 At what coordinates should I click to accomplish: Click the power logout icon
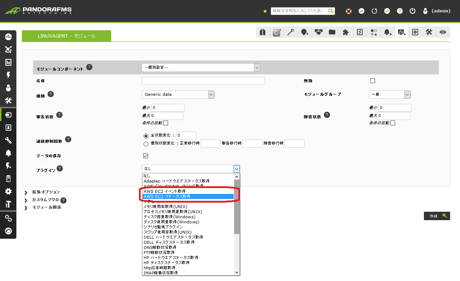click(x=413, y=11)
